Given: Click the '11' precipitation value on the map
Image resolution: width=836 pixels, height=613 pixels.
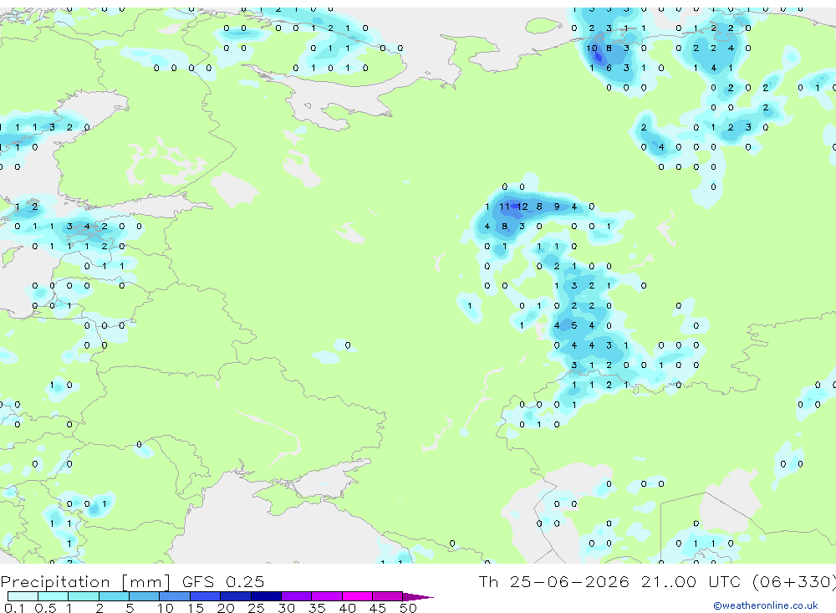Looking at the screenshot, I should coord(504,207).
